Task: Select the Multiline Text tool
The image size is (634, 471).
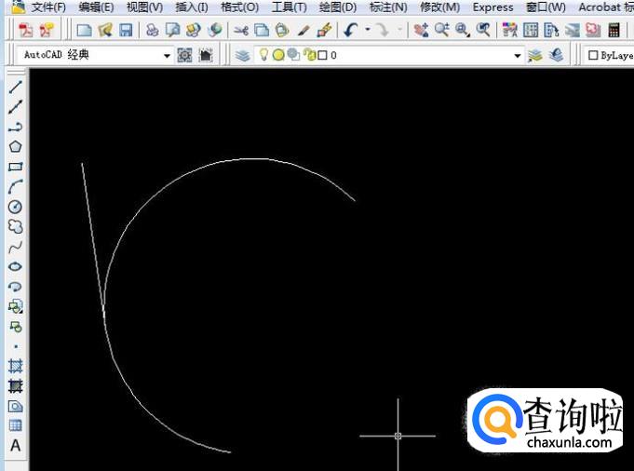Action: coord(16,446)
